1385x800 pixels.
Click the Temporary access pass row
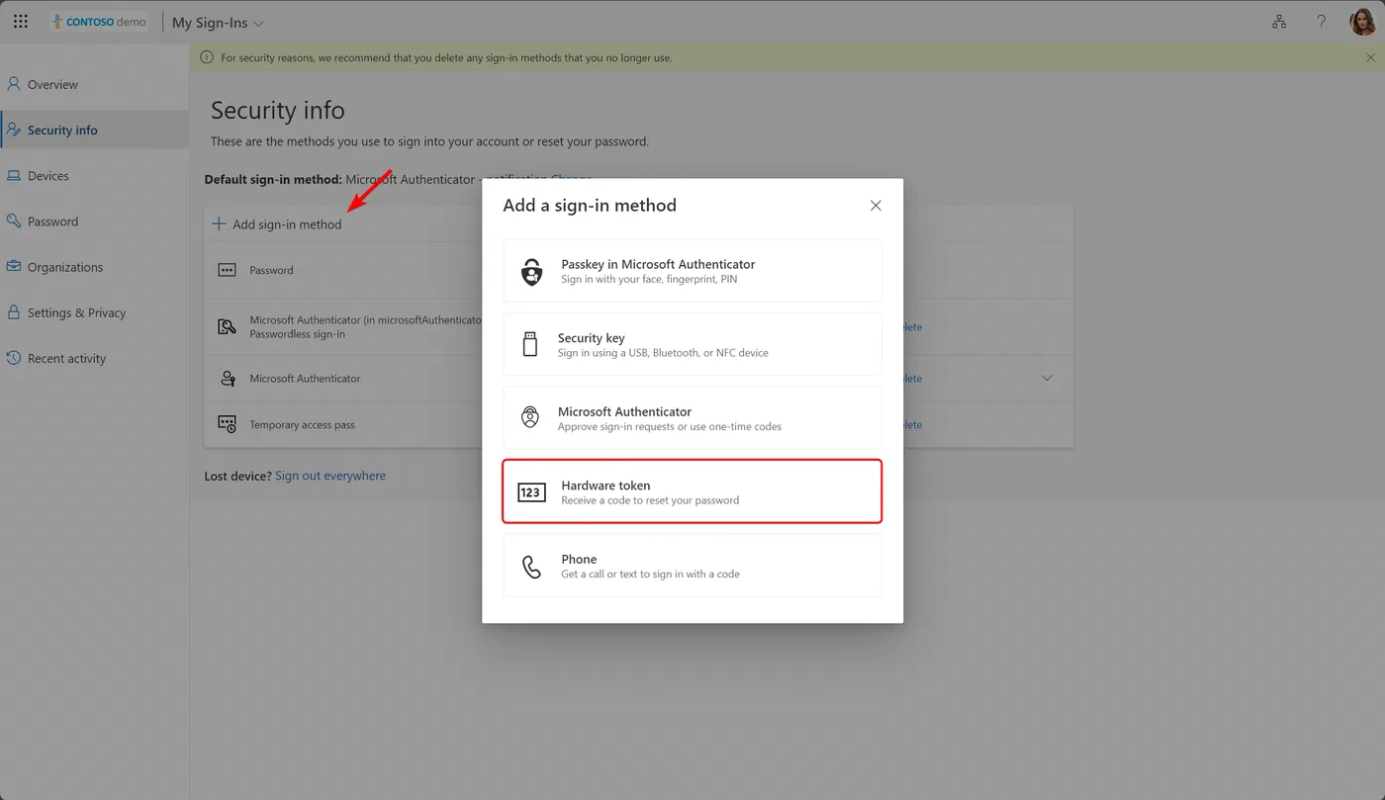[x=639, y=424]
